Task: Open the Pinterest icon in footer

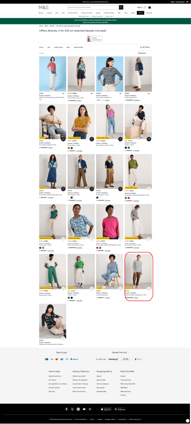Action: (x=78, y=409)
